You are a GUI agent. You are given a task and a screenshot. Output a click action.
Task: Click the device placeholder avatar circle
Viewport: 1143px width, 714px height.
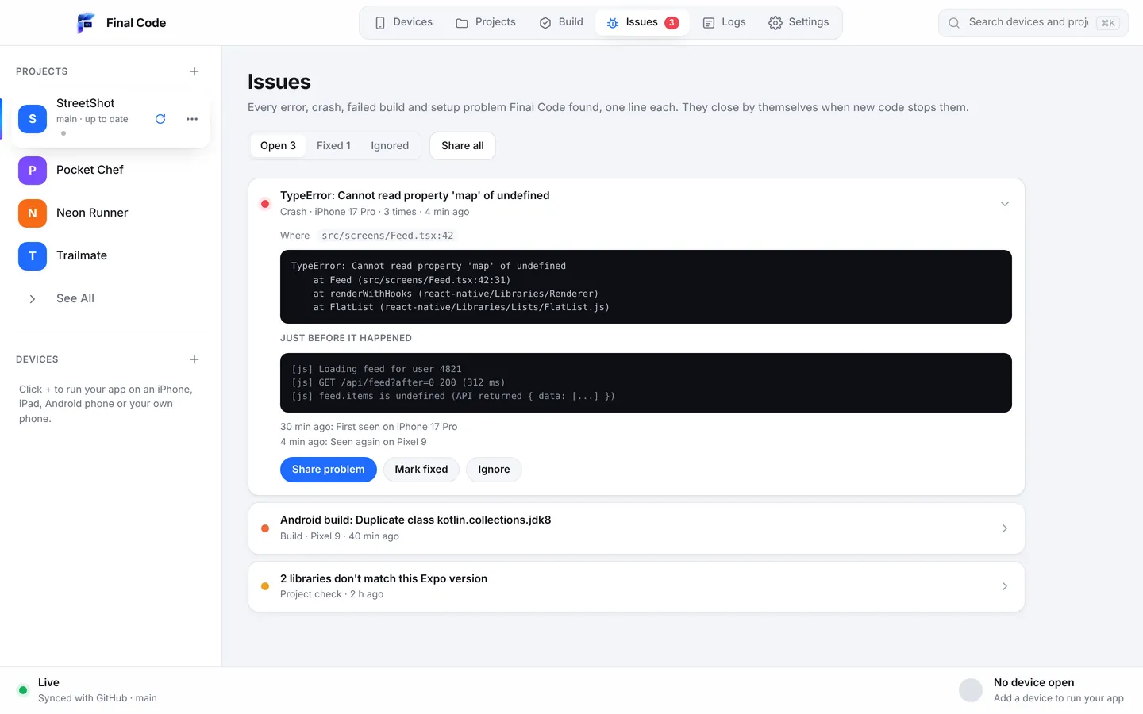click(971, 690)
